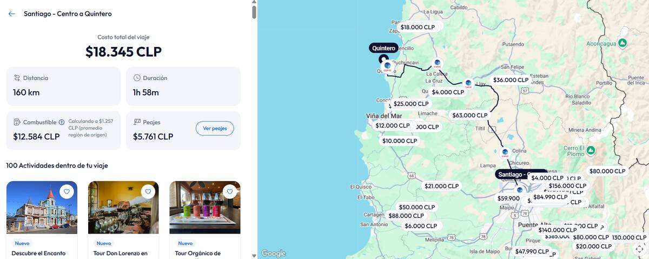Click the Google logo on the map
The height and width of the screenshot is (259, 649).
pos(273,253)
